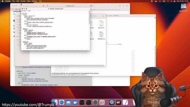Open Mail app in the Dock
The width and height of the screenshot is (190, 107).
68,103
